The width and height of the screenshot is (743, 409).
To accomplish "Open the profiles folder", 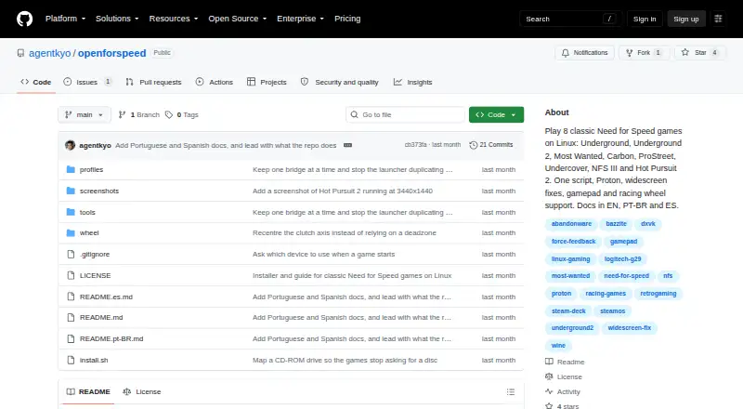I will [91, 169].
